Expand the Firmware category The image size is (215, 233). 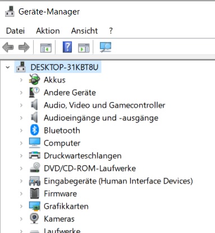pos(21,194)
